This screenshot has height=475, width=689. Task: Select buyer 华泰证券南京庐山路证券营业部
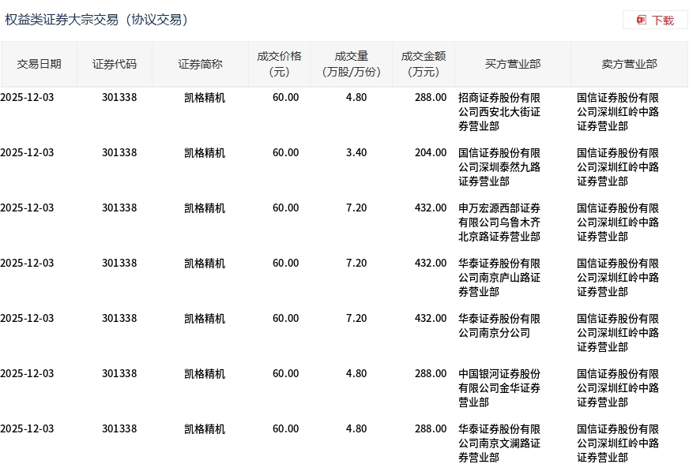click(x=499, y=278)
